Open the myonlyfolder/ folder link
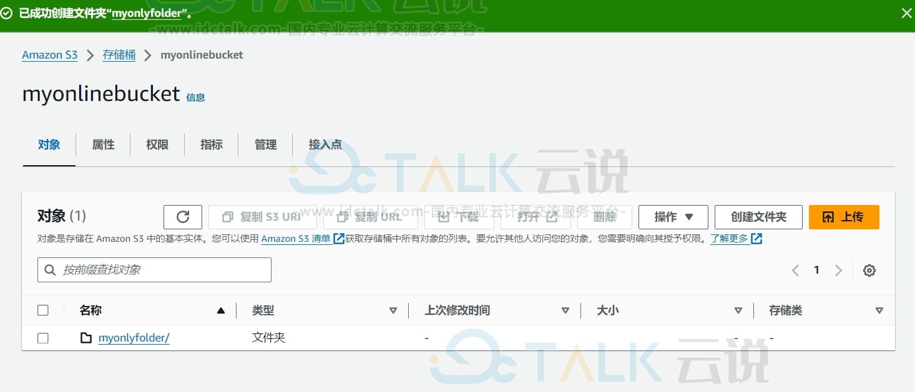Viewport: 915px width, 392px height. click(x=134, y=338)
